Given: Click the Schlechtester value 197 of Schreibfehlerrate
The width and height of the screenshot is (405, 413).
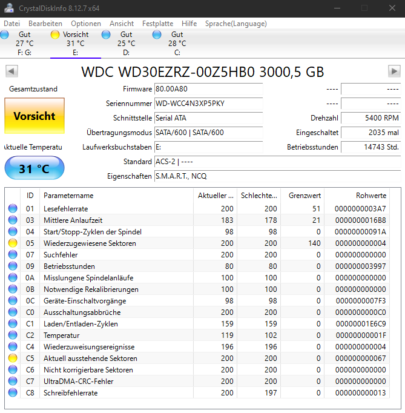Looking at the screenshot, I should click(x=271, y=393).
